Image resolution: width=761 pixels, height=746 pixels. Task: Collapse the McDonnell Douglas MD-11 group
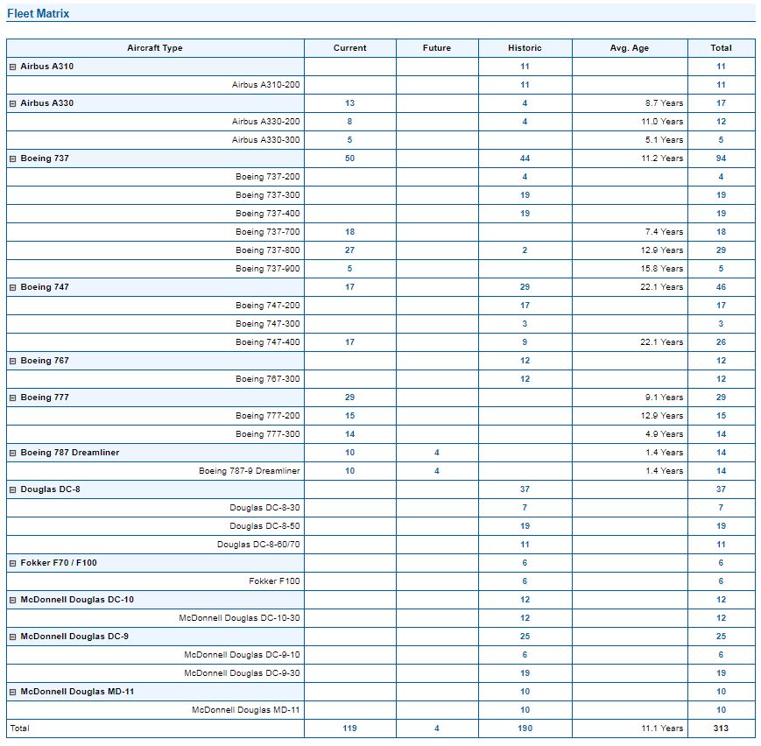point(13,692)
